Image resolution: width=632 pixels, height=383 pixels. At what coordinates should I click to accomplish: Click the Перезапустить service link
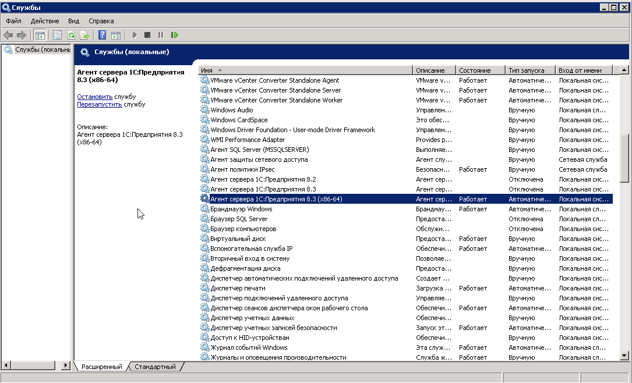(100, 104)
